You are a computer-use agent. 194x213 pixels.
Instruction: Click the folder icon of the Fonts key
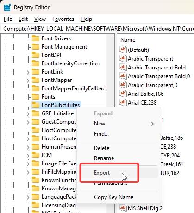(36, 97)
